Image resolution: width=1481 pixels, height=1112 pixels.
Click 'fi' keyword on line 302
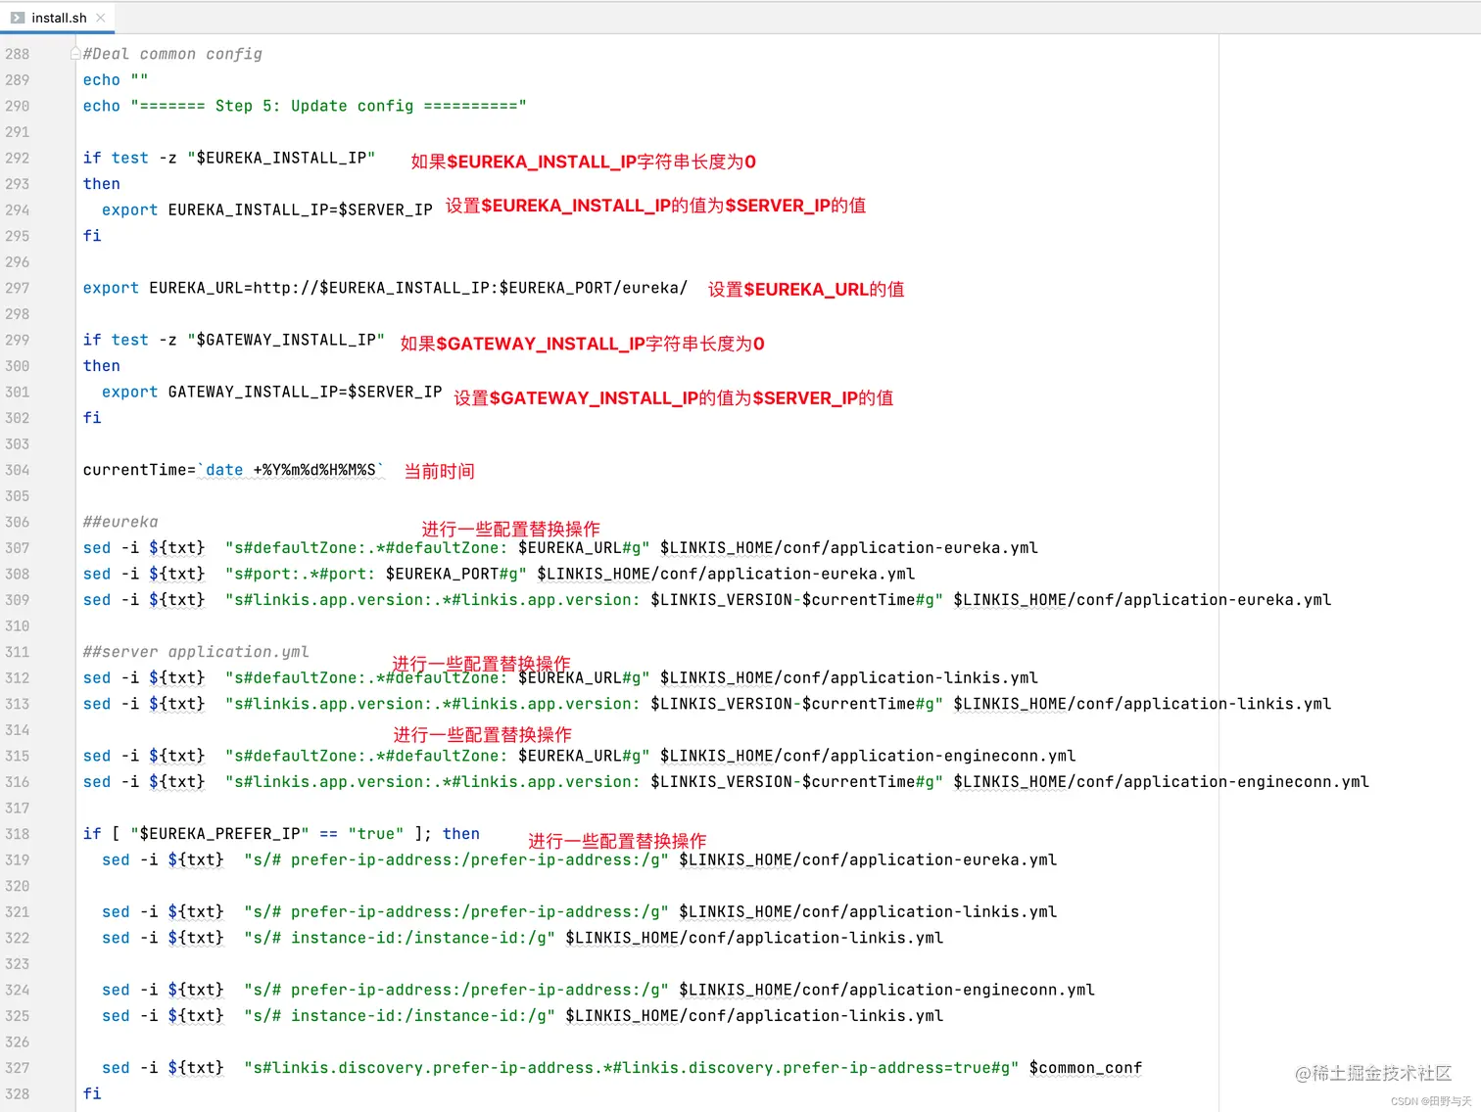click(92, 418)
